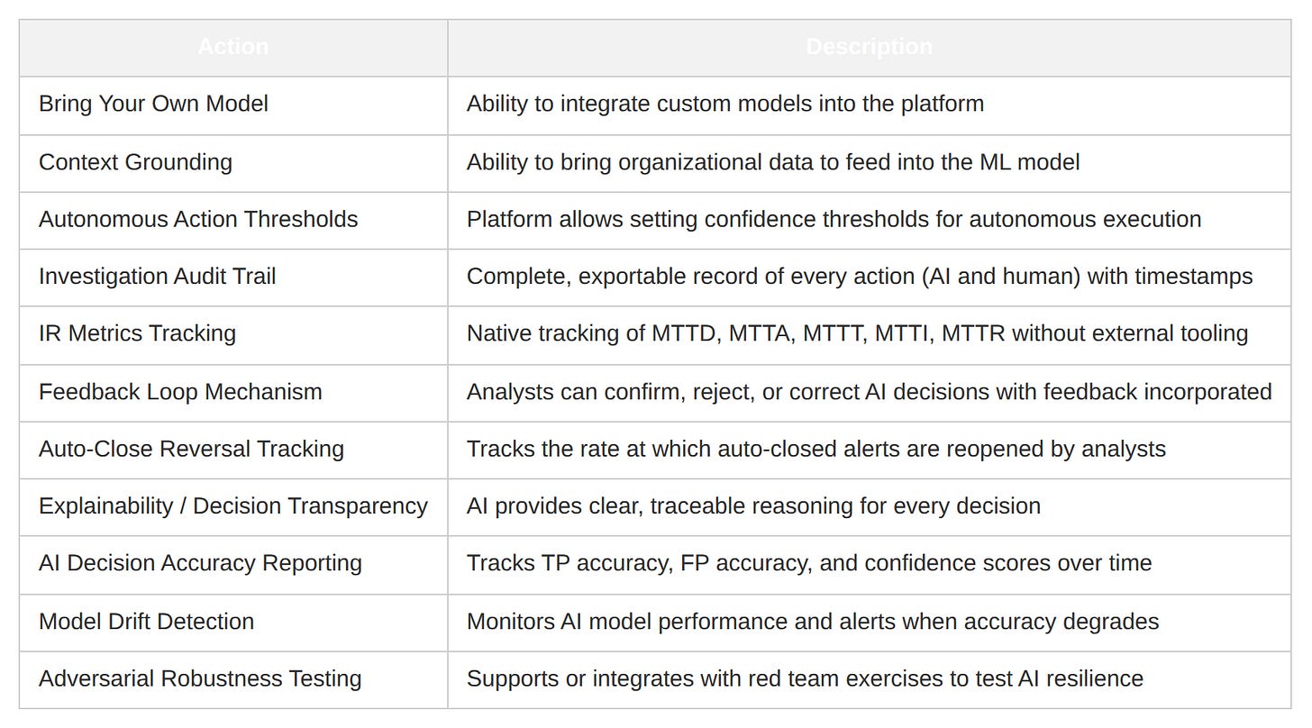The width and height of the screenshot is (1312, 728).
Task: Click the Action column header
Action: click(x=233, y=47)
